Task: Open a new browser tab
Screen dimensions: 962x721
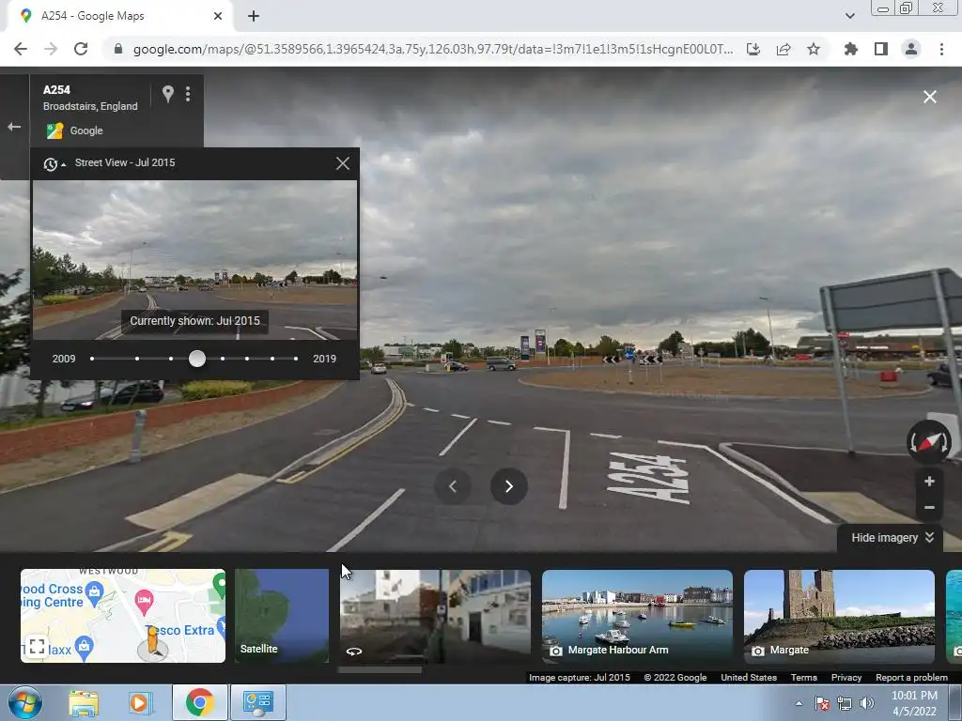Action: 254,16
